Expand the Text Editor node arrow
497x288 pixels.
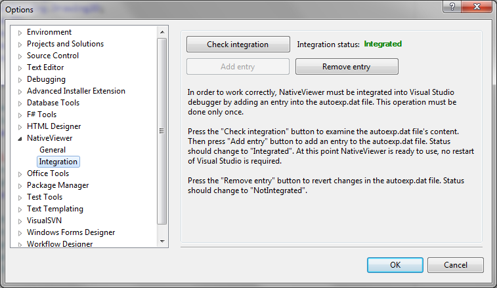[x=20, y=67]
